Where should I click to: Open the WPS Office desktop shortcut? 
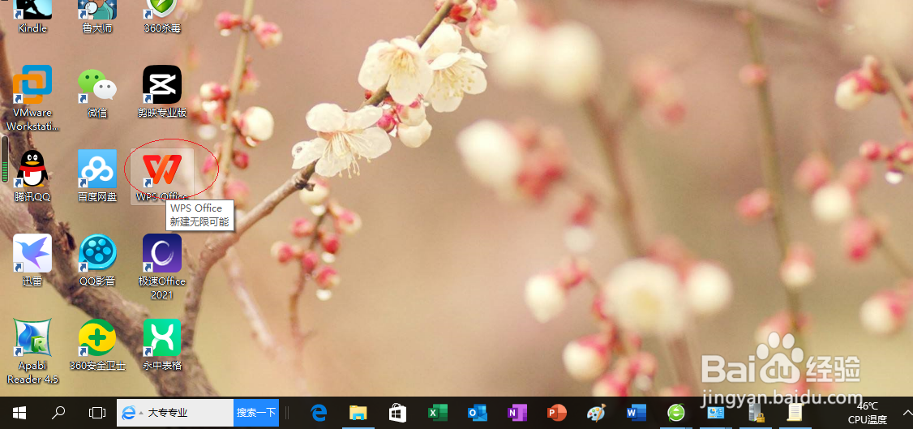(162, 176)
